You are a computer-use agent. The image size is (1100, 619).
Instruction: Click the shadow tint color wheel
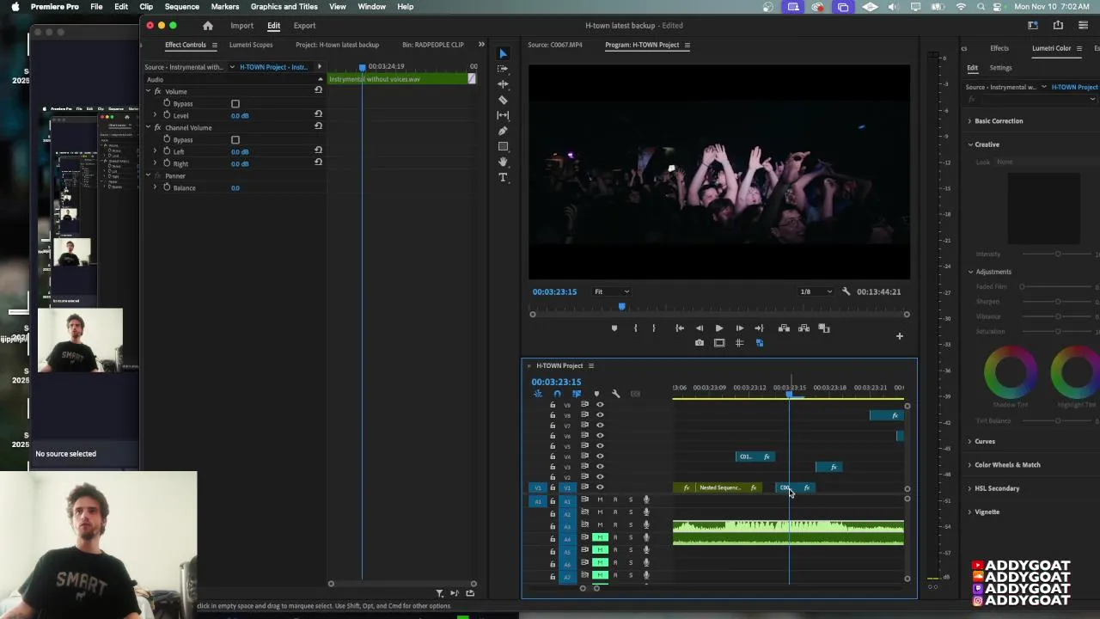click(1010, 372)
